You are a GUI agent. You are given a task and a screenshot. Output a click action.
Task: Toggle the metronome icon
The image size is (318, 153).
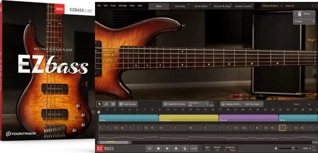185,148
